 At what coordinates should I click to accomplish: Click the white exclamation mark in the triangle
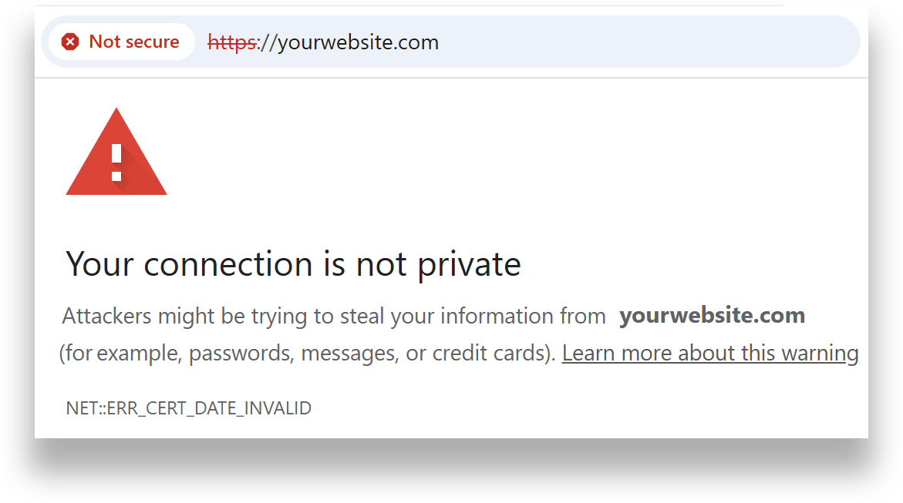pos(116,161)
